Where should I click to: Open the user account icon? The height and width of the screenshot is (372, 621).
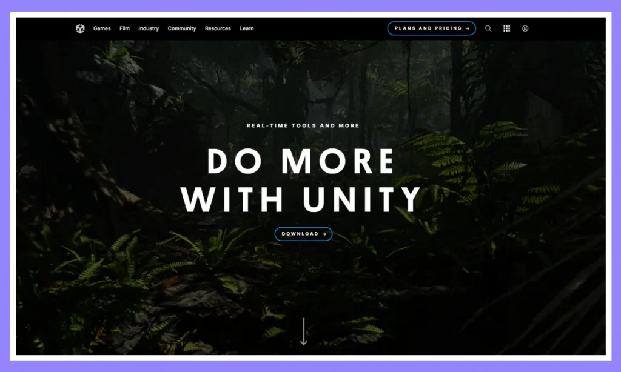(x=525, y=28)
